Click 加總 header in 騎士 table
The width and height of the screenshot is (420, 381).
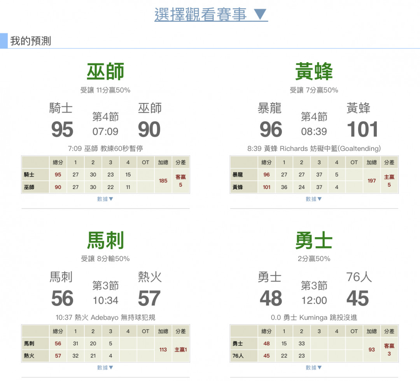pyautogui.click(x=163, y=162)
